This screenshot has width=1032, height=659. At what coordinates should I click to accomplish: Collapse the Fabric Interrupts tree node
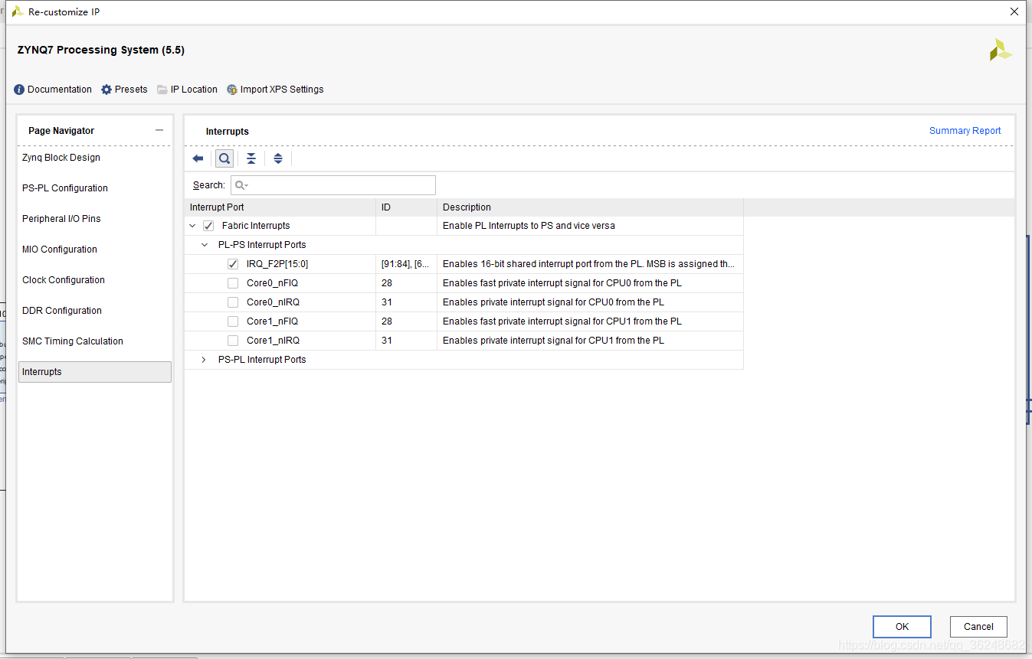[x=192, y=226]
